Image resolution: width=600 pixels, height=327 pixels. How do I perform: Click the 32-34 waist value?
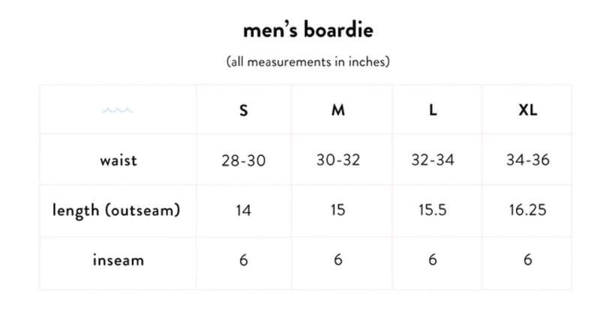433,160
